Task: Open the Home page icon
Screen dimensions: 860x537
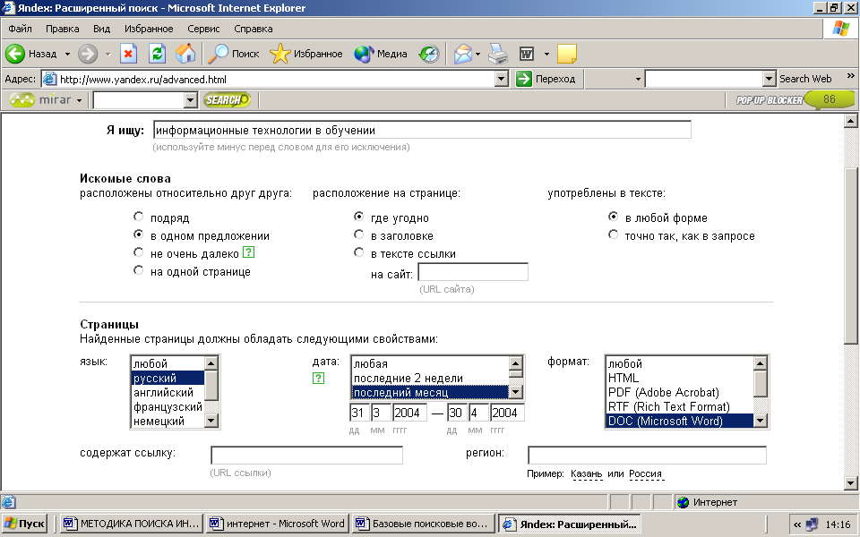Action: [x=185, y=54]
